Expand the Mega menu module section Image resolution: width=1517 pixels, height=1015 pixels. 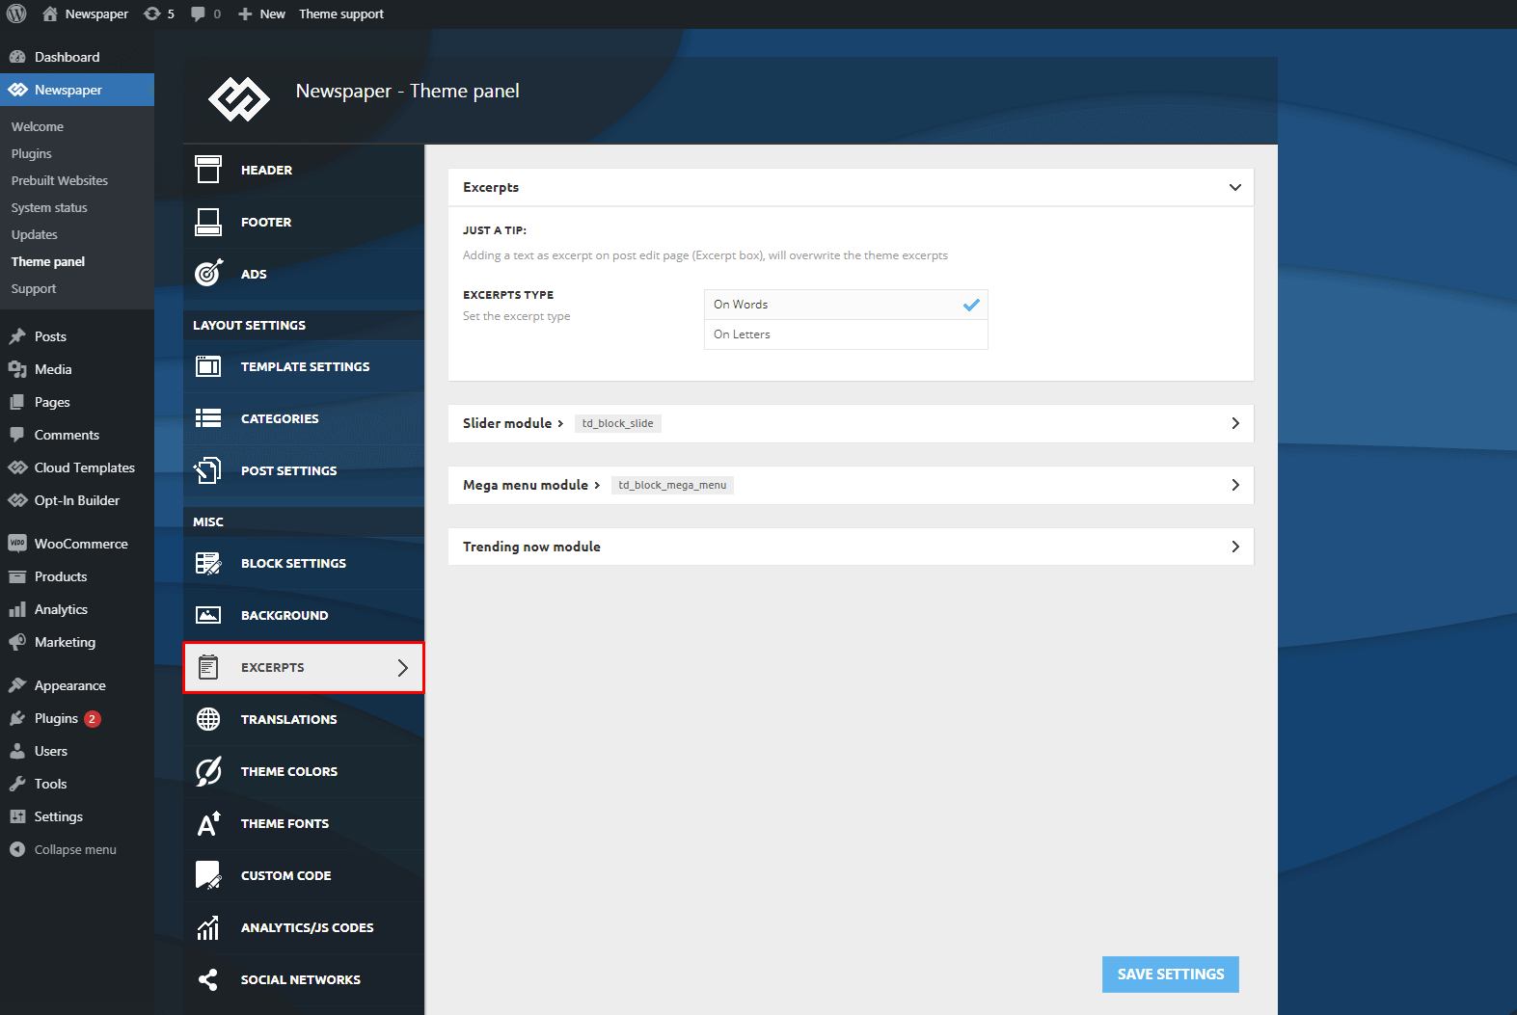pos(851,485)
